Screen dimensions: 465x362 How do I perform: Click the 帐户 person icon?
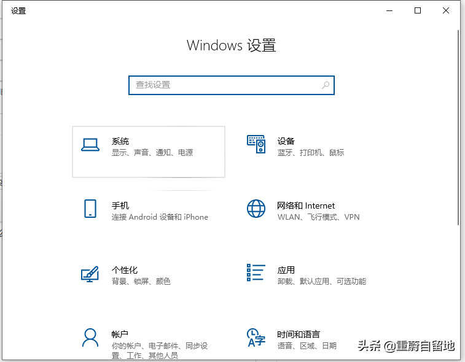(90, 337)
